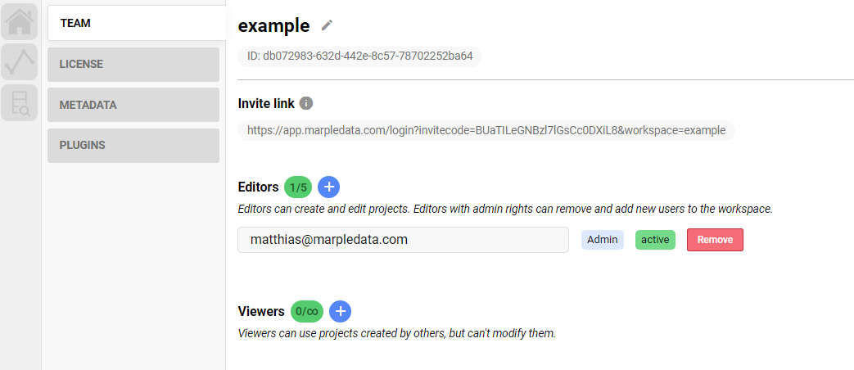This screenshot has width=854, height=370.
Task: Add a new viewer with plus button
Action: coord(341,311)
